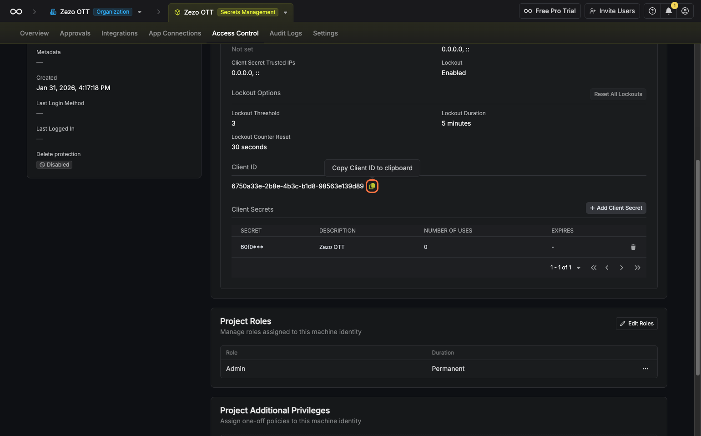Click the Edit Roles button
This screenshot has height=436, width=701.
(636, 324)
